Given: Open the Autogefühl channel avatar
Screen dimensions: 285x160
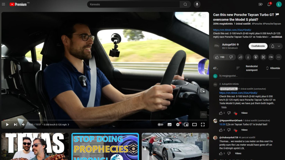Looking at the screenshot, I should pos(217,46).
